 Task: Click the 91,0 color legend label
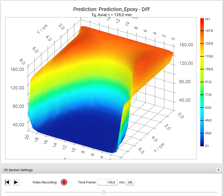pyautogui.click(x=208, y=82)
